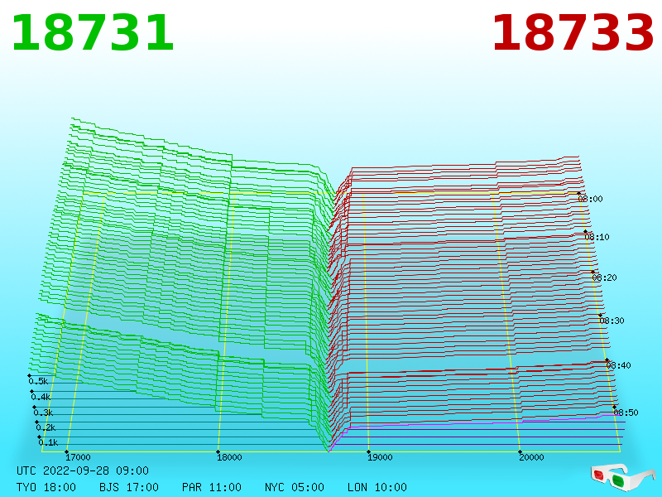Screen dimensions: 662x497
Task: Click the 18000 price axis label
Action: point(229,457)
